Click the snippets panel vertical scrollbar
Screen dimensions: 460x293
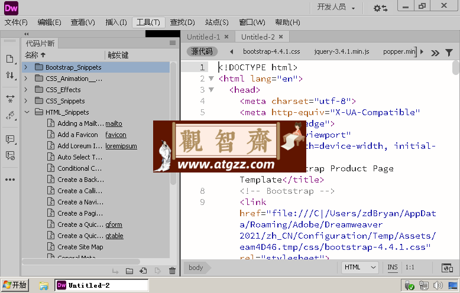pyautogui.click(x=173, y=123)
